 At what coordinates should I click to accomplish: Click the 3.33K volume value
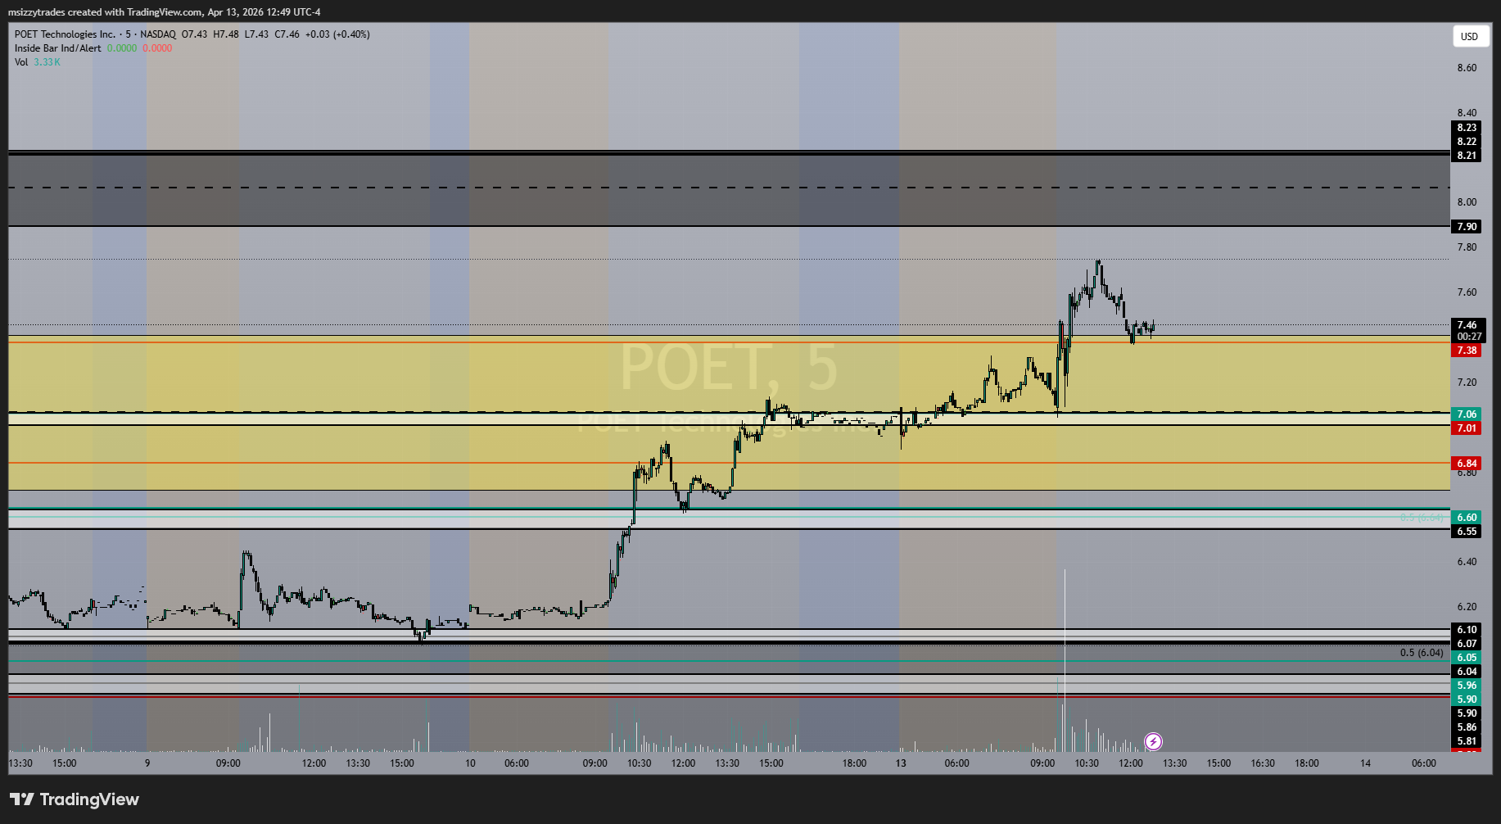(47, 62)
